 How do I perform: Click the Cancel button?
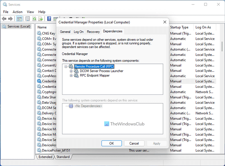pyautogui.click(x=134, y=143)
